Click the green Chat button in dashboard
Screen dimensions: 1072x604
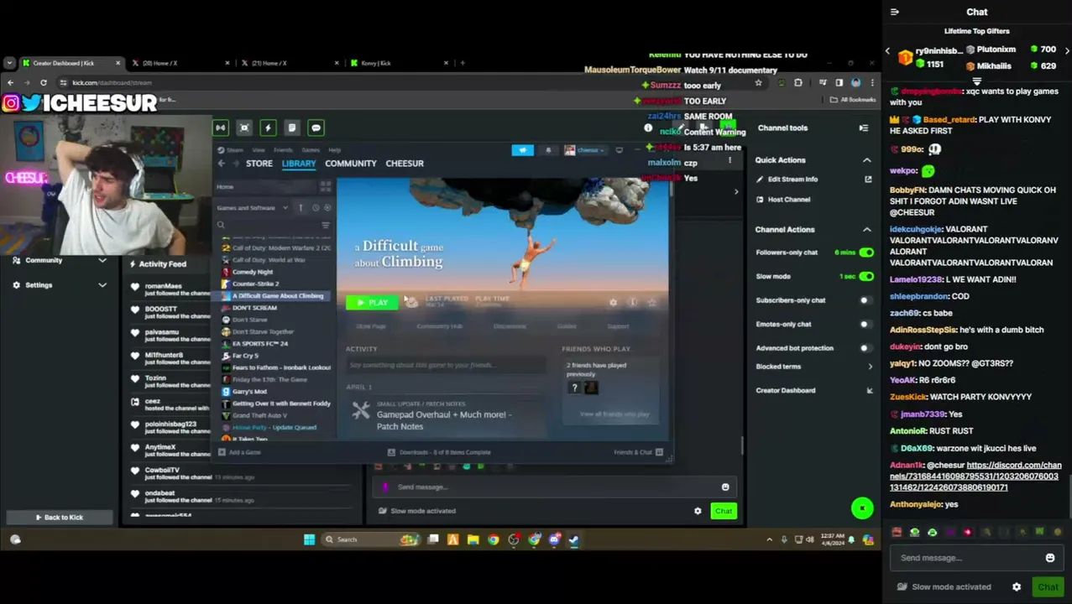click(724, 511)
